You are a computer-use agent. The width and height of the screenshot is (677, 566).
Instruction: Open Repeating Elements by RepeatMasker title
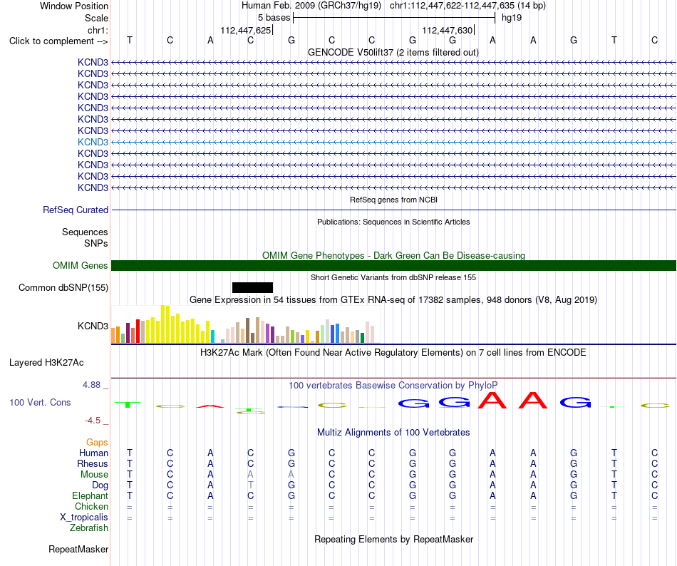[x=393, y=539]
